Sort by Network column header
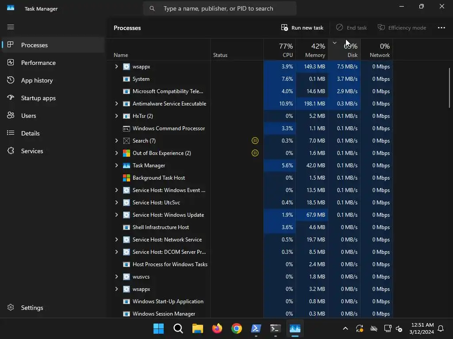This screenshot has height=339, width=453. (x=376, y=49)
